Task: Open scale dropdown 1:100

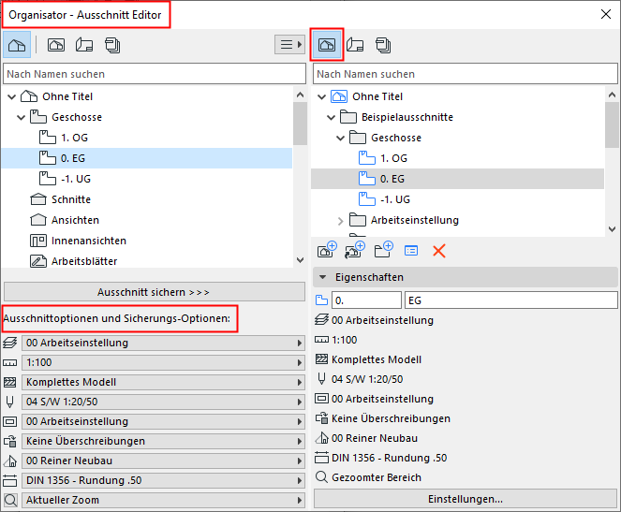Action: (x=163, y=362)
